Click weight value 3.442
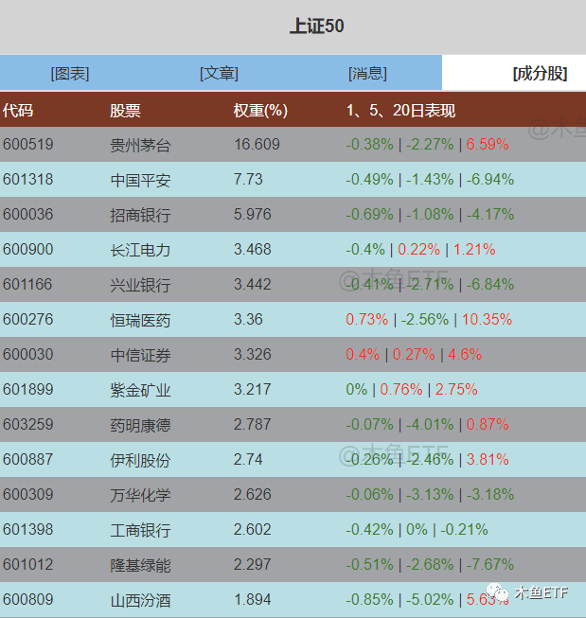The height and width of the screenshot is (618, 586). tap(253, 285)
